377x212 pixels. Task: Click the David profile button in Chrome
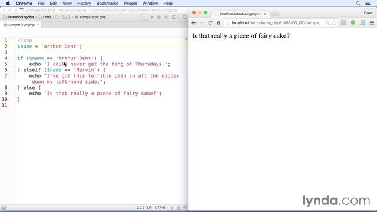coord(368,13)
